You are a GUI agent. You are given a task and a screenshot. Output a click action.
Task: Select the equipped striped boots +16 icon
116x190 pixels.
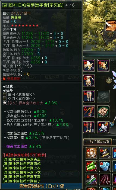pos(89,127)
